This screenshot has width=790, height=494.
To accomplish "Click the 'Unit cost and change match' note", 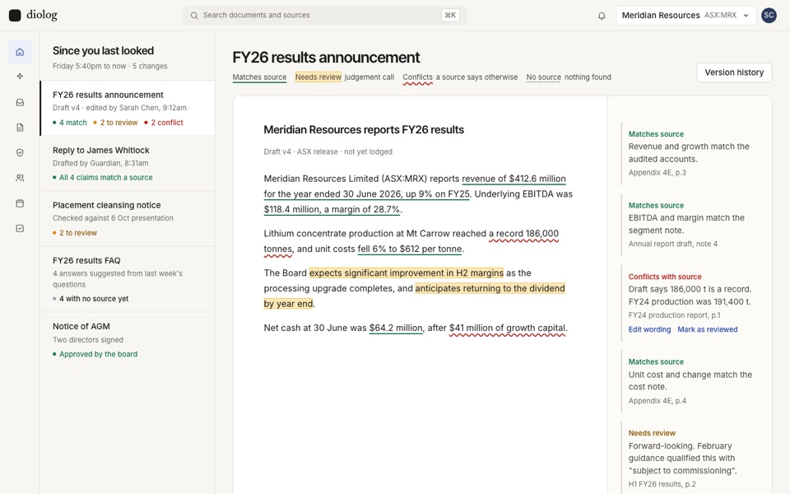I will coord(690,380).
